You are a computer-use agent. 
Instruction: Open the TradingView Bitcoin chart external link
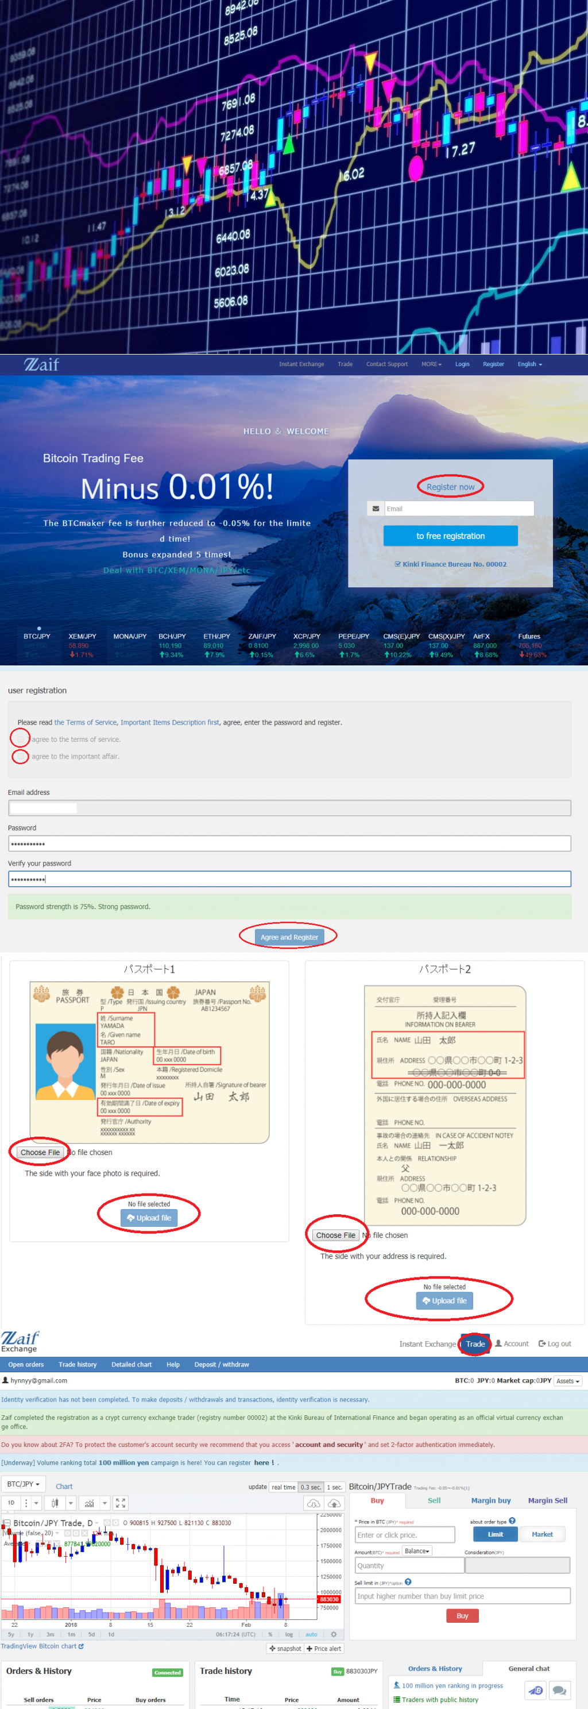42,1646
